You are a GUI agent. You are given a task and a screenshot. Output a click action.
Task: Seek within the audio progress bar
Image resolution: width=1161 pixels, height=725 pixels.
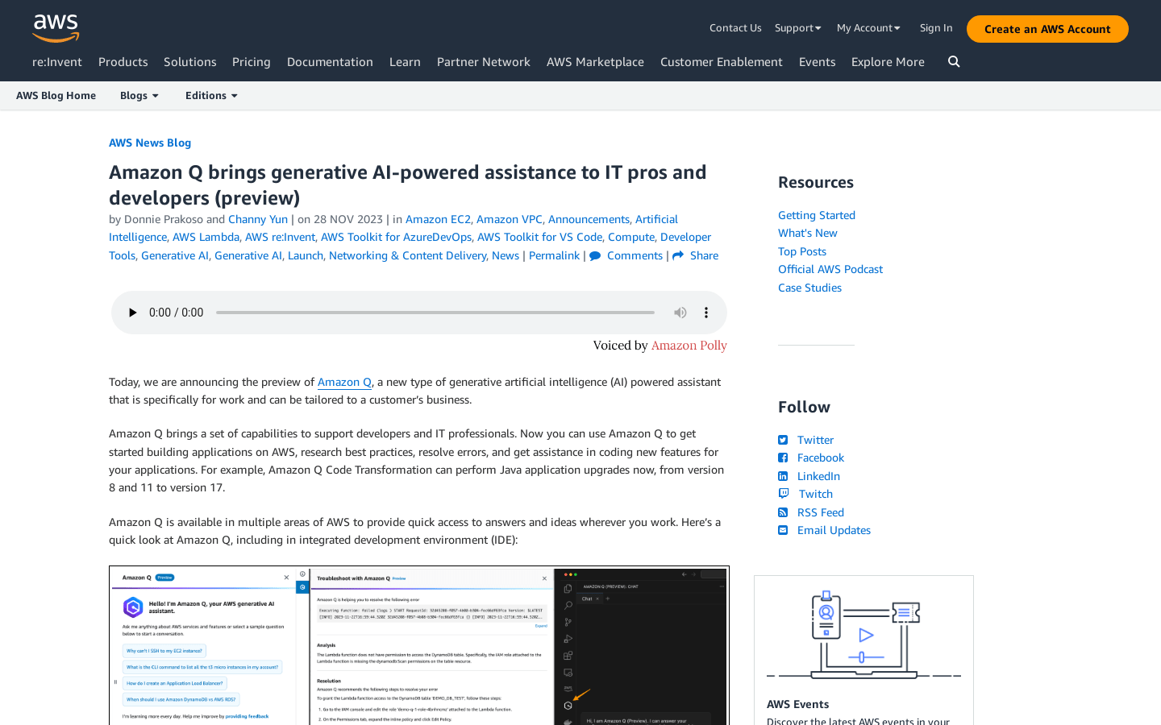point(435,313)
